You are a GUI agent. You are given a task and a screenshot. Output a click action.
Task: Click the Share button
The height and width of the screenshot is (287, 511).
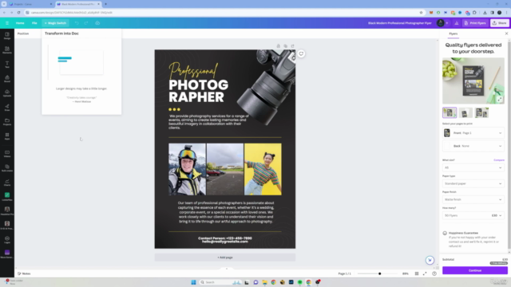point(500,23)
